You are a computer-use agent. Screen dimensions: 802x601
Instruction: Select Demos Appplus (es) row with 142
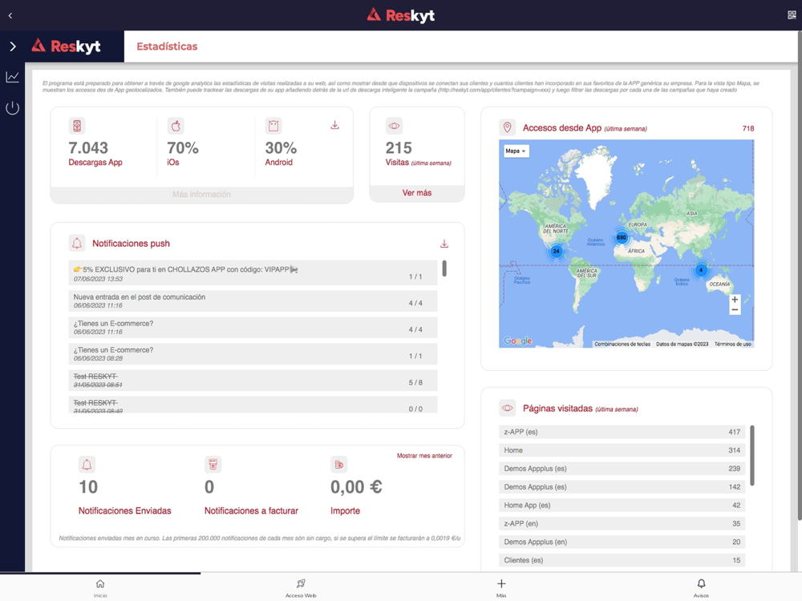[622, 487]
